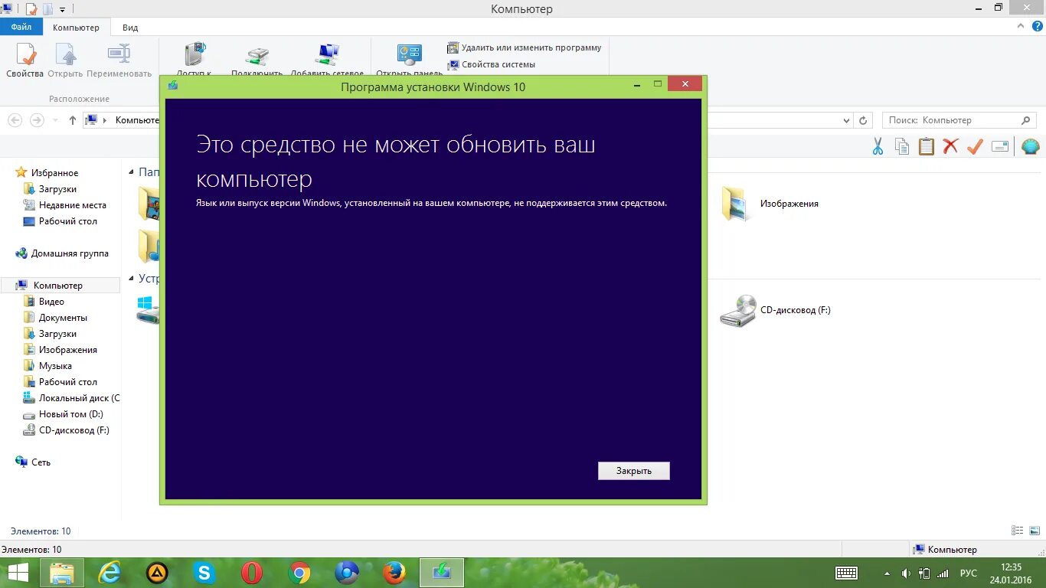Select CD-дисковод (F:) in sidebar tree

click(74, 430)
